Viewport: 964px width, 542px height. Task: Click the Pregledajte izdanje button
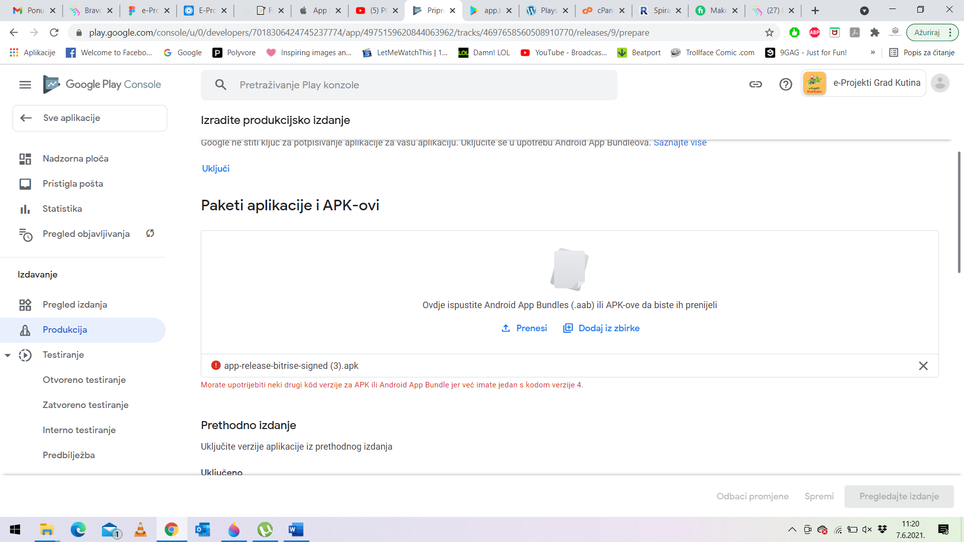point(899,496)
